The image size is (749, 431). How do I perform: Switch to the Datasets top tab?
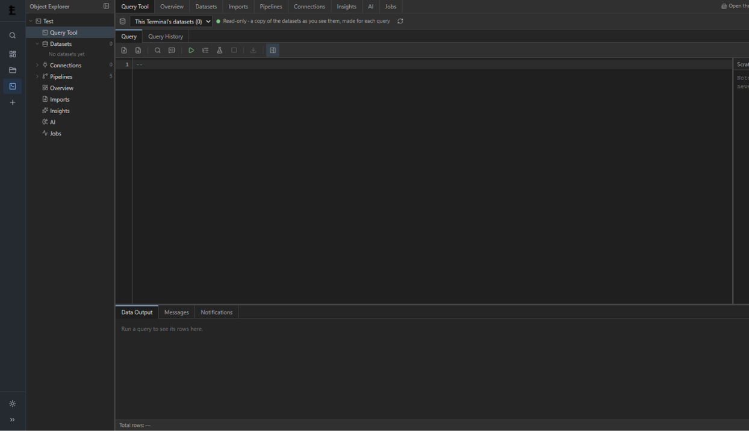pyautogui.click(x=206, y=7)
